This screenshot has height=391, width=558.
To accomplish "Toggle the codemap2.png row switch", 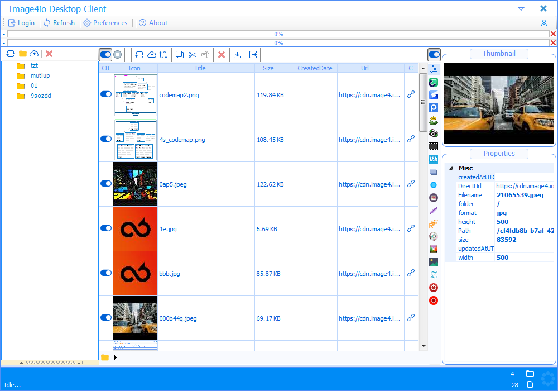I will (x=106, y=94).
